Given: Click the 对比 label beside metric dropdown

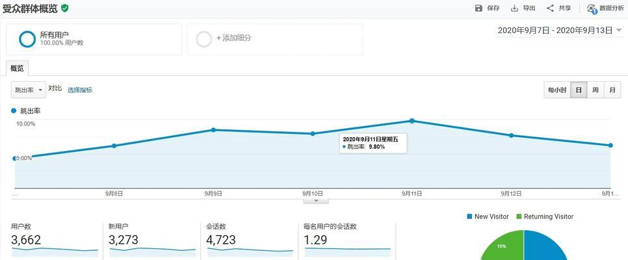Looking at the screenshot, I should [x=55, y=88].
